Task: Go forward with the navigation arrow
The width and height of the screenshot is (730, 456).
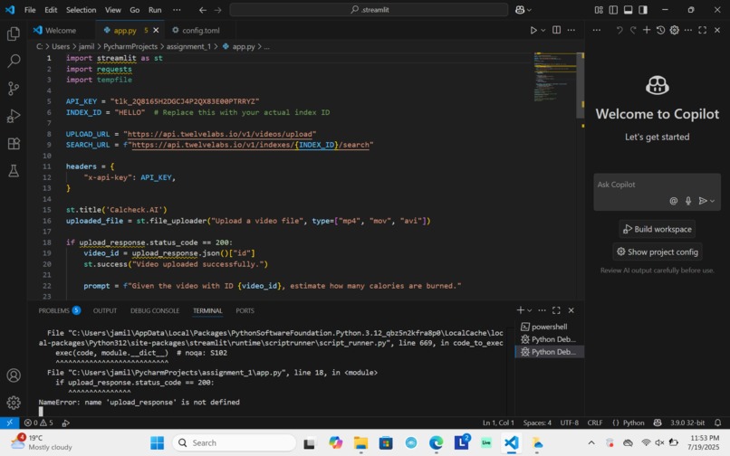Action: (x=217, y=10)
